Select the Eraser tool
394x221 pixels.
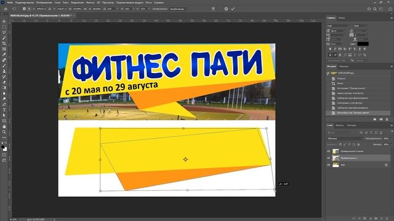[4, 82]
